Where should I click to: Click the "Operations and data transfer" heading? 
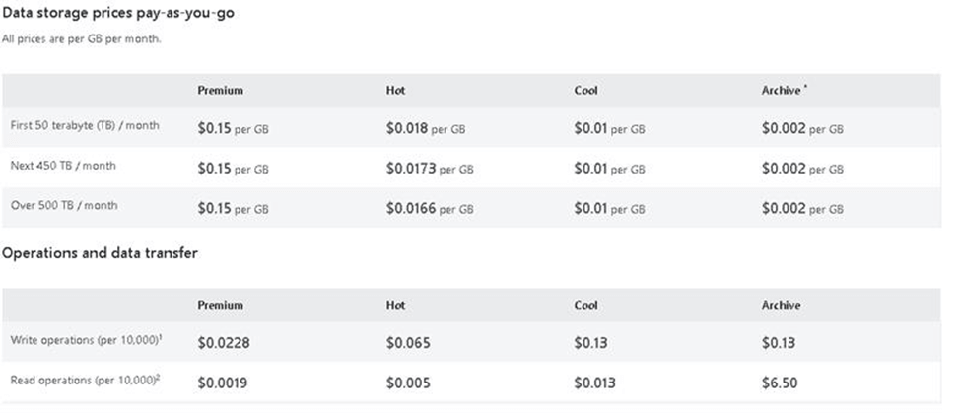pos(100,253)
